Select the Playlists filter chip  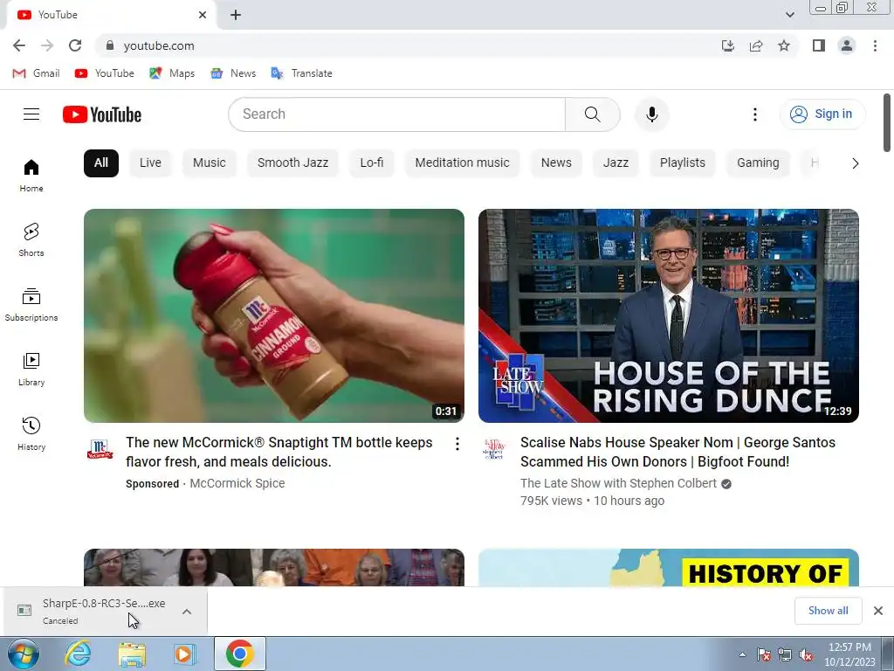683,163
